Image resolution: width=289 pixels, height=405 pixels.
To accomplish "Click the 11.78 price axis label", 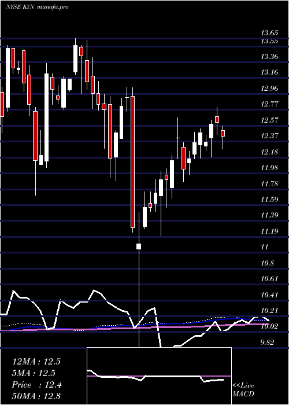I will (x=269, y=184).
